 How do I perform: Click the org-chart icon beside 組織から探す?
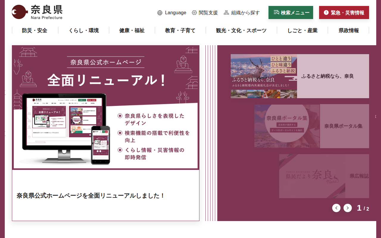tap(226, 12)
